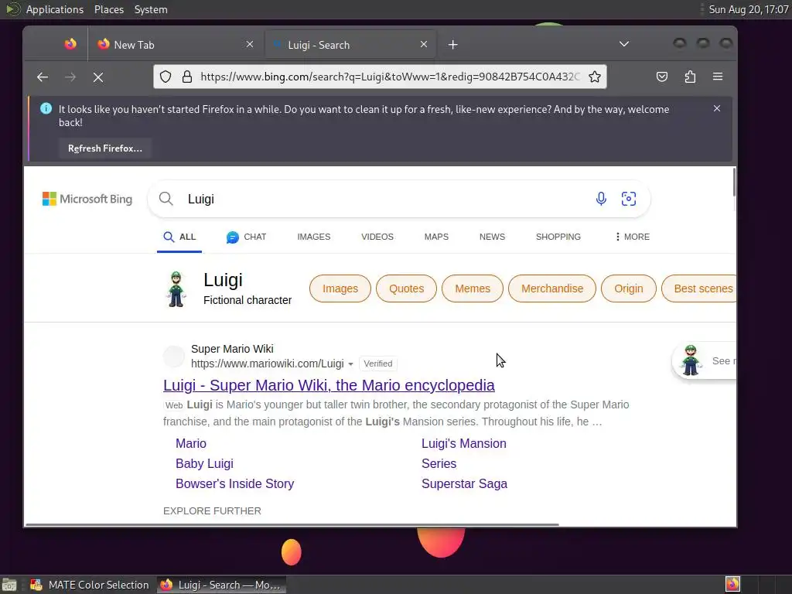Open NEWS results tab
792x594 pixels.
pyautogui.click(x=492, y=237)
